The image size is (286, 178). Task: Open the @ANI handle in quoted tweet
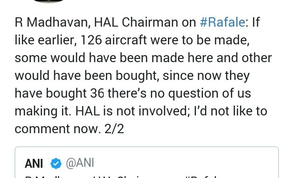click(x=80, y=163)
